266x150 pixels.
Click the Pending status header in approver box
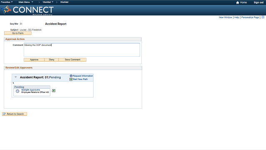pos(32,87)
